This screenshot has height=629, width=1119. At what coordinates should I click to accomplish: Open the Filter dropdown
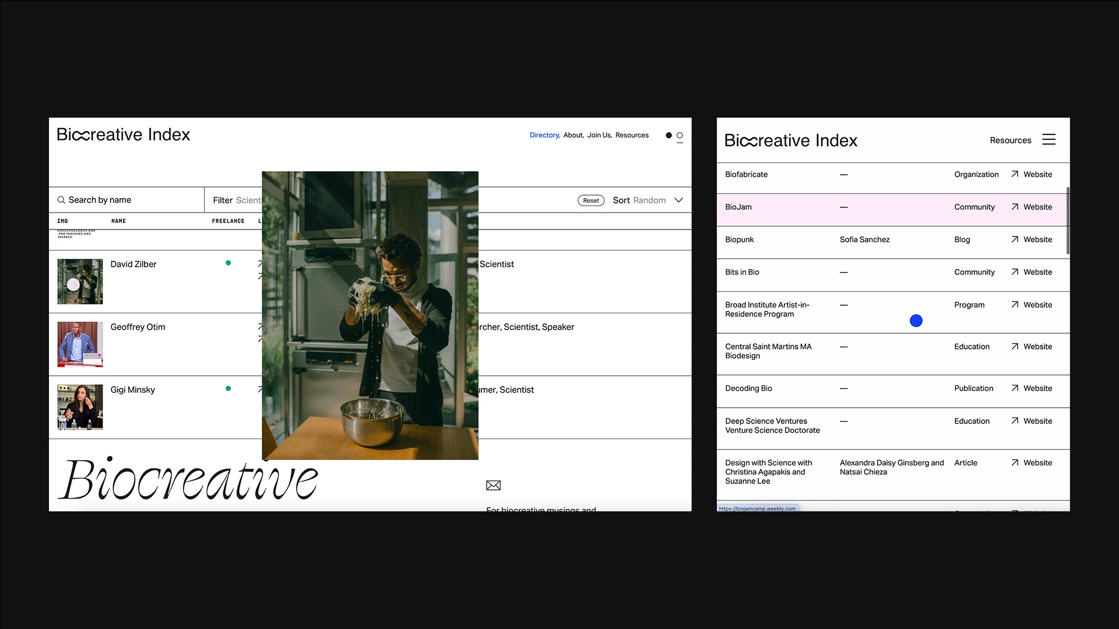[x=237, y=200]
